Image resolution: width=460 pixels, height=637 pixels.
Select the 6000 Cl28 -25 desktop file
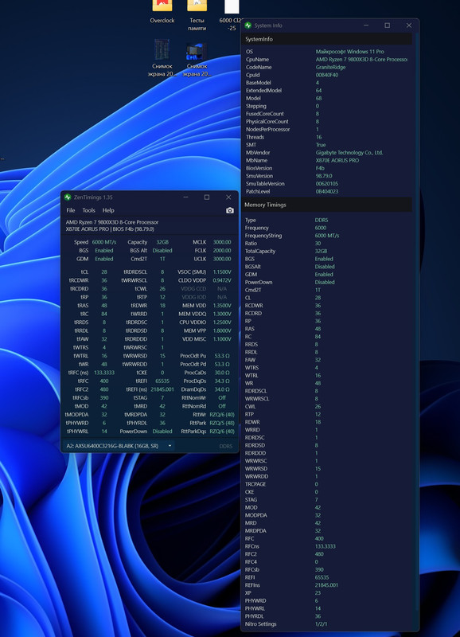[231, 16]
